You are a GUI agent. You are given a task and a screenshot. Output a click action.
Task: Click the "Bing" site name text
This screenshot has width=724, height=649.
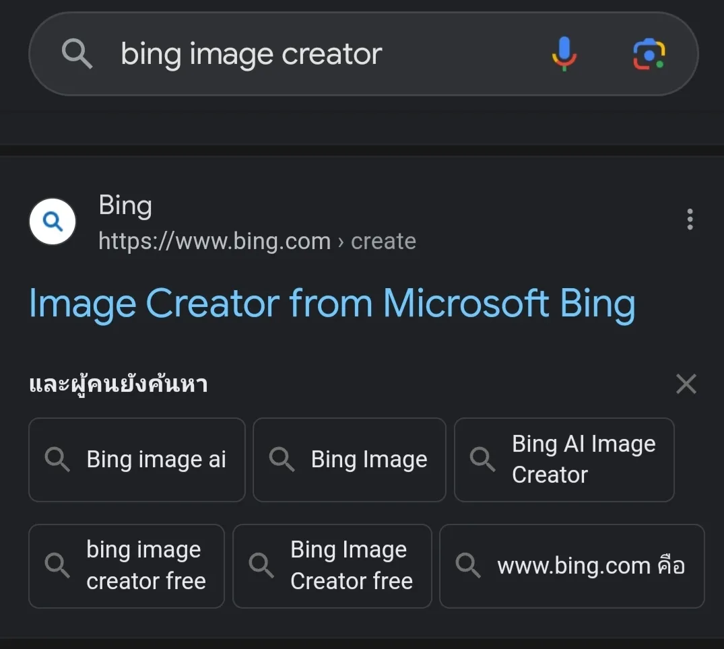[125, 206]
